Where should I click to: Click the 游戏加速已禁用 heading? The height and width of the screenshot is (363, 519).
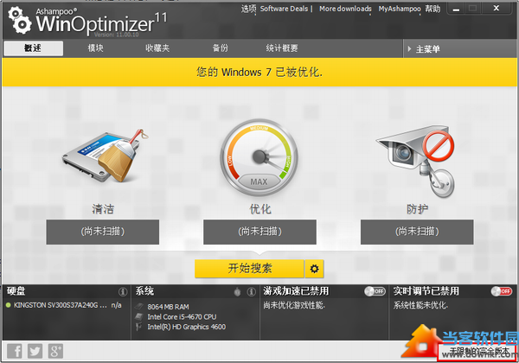(x=296, y=291)
